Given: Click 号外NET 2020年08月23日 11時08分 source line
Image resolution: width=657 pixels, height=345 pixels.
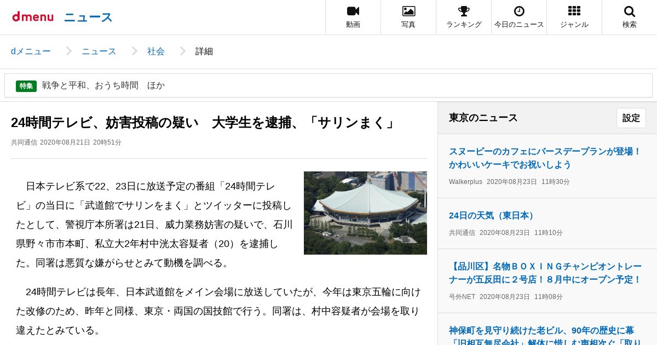Looking at the screenshot, I should 506,297.
